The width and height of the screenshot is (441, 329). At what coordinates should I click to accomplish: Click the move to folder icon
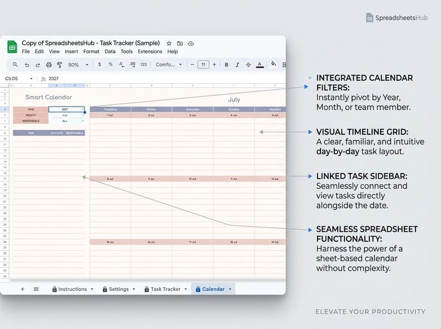tap(180, 43)
